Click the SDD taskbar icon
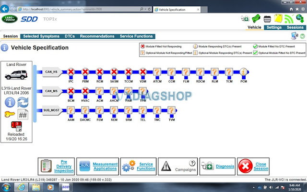Image resolution: width=307 pixels, height=192 pixels. [66, 187]
